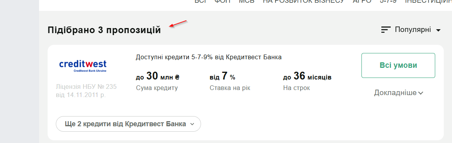Click the до 36 місяців term value
This screenshot has height=143, width=452.
tap(307, 76)
